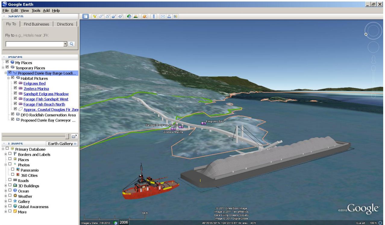The height and width of the screenshot is (225, 385).
Task: Open the Zostera Marina link in Places
Action: pos(36,88)
